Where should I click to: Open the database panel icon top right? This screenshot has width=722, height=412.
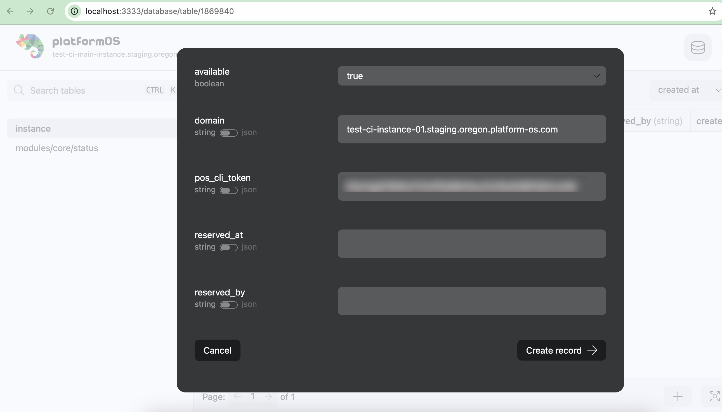tap(697, 47)
